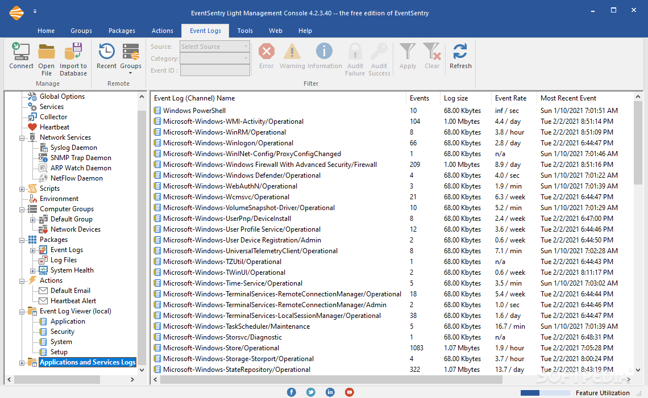
Task: Click the Collector icon in tree
Action: (32, 117)
